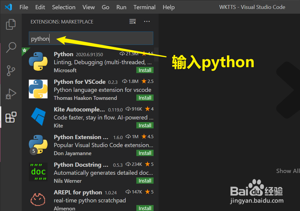Open the Run menu
This screenshot has height=211, width=300.
(121, 7)
